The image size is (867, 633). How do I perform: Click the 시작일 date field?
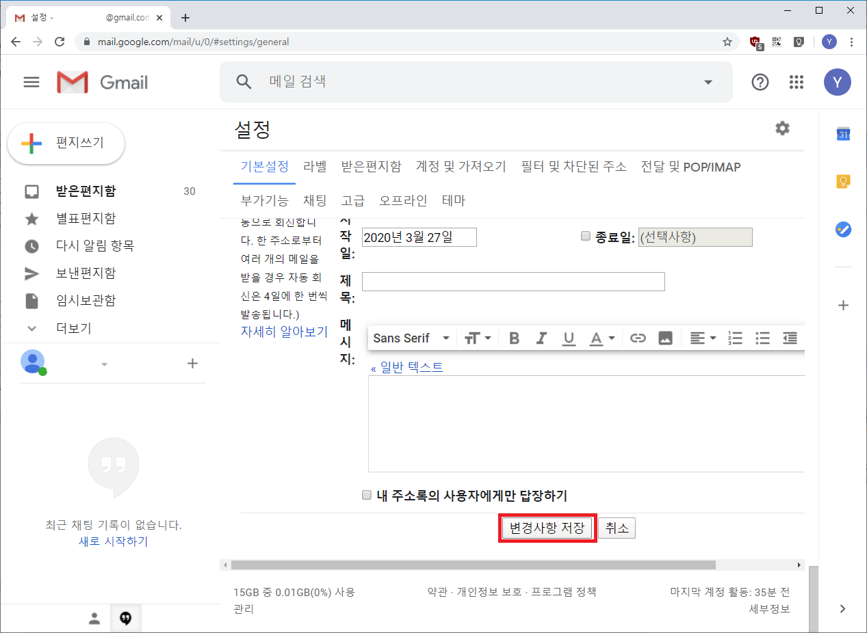click(x=419, y=237)
